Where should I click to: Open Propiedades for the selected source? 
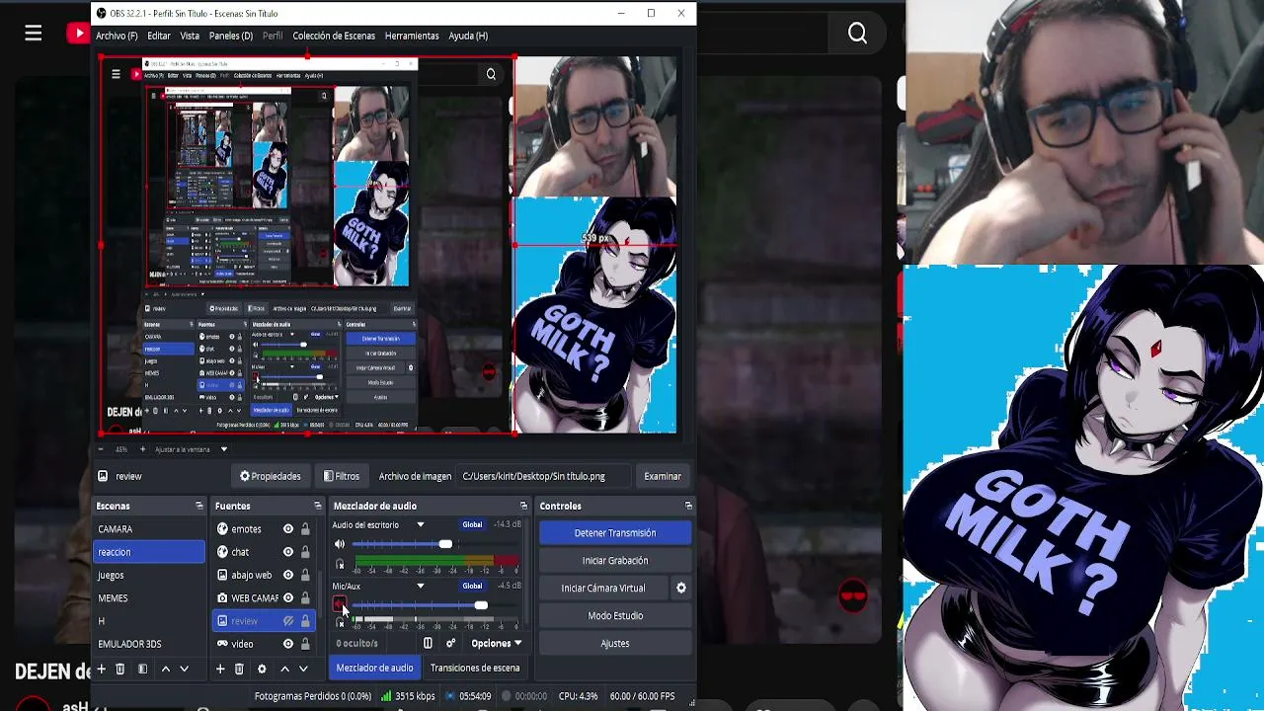click(x=270, y=476)
